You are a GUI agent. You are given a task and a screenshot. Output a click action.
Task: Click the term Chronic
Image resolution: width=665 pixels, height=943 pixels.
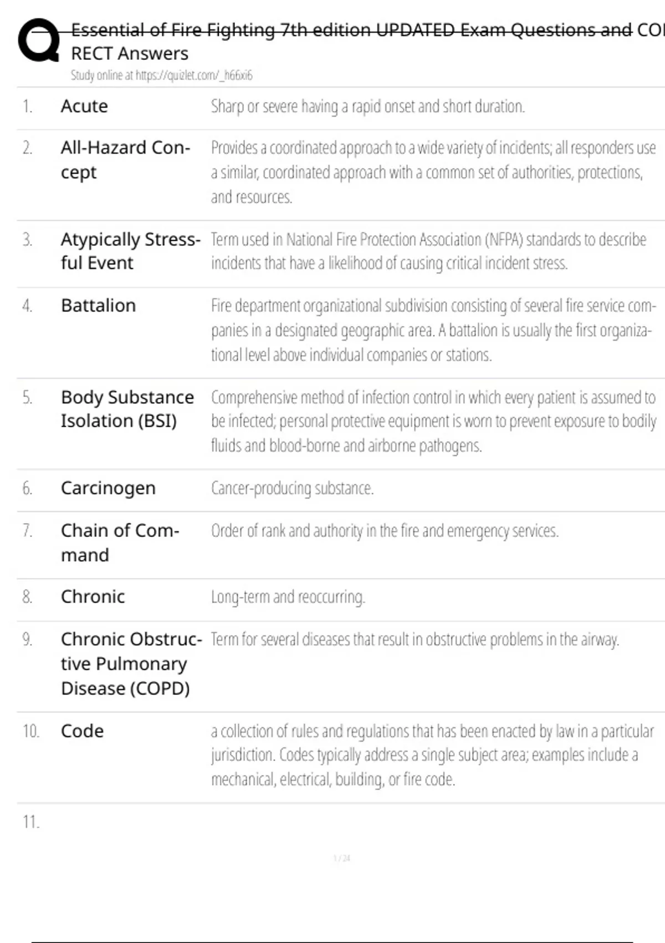[x=93, y=597]
